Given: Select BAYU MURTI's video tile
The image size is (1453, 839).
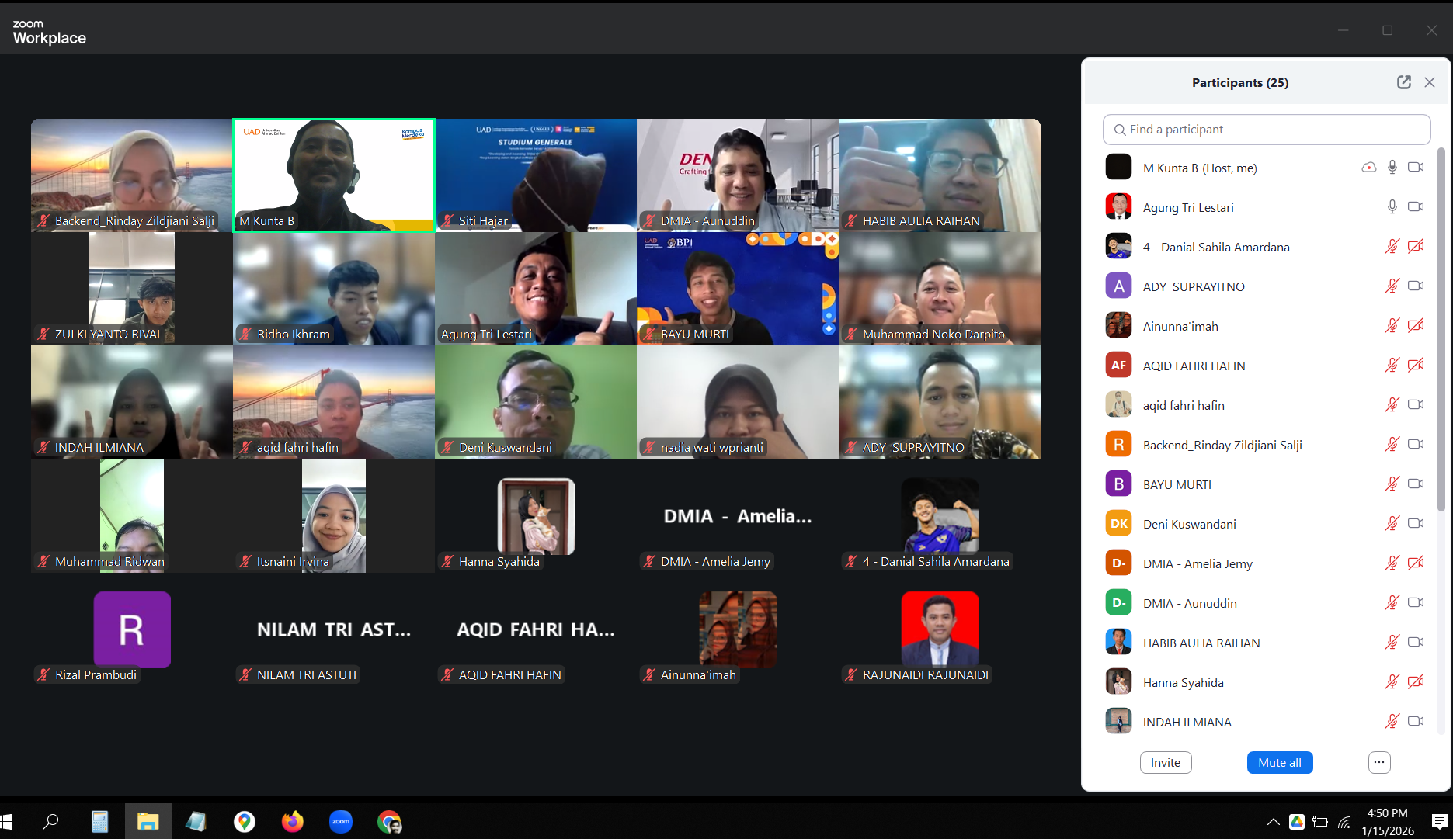Looking at the screenshot, I should tap(737, 289).
